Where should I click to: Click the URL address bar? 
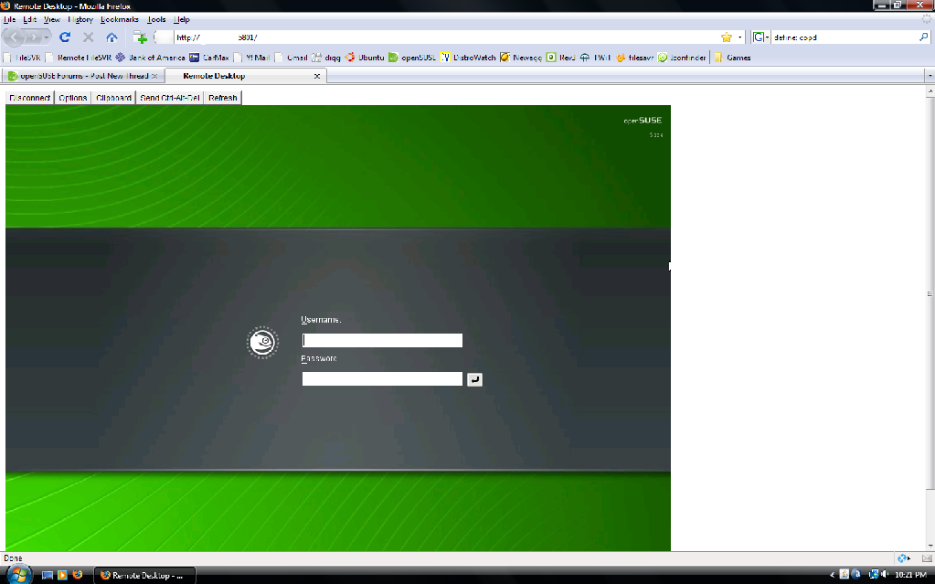(x=447, y=37)
